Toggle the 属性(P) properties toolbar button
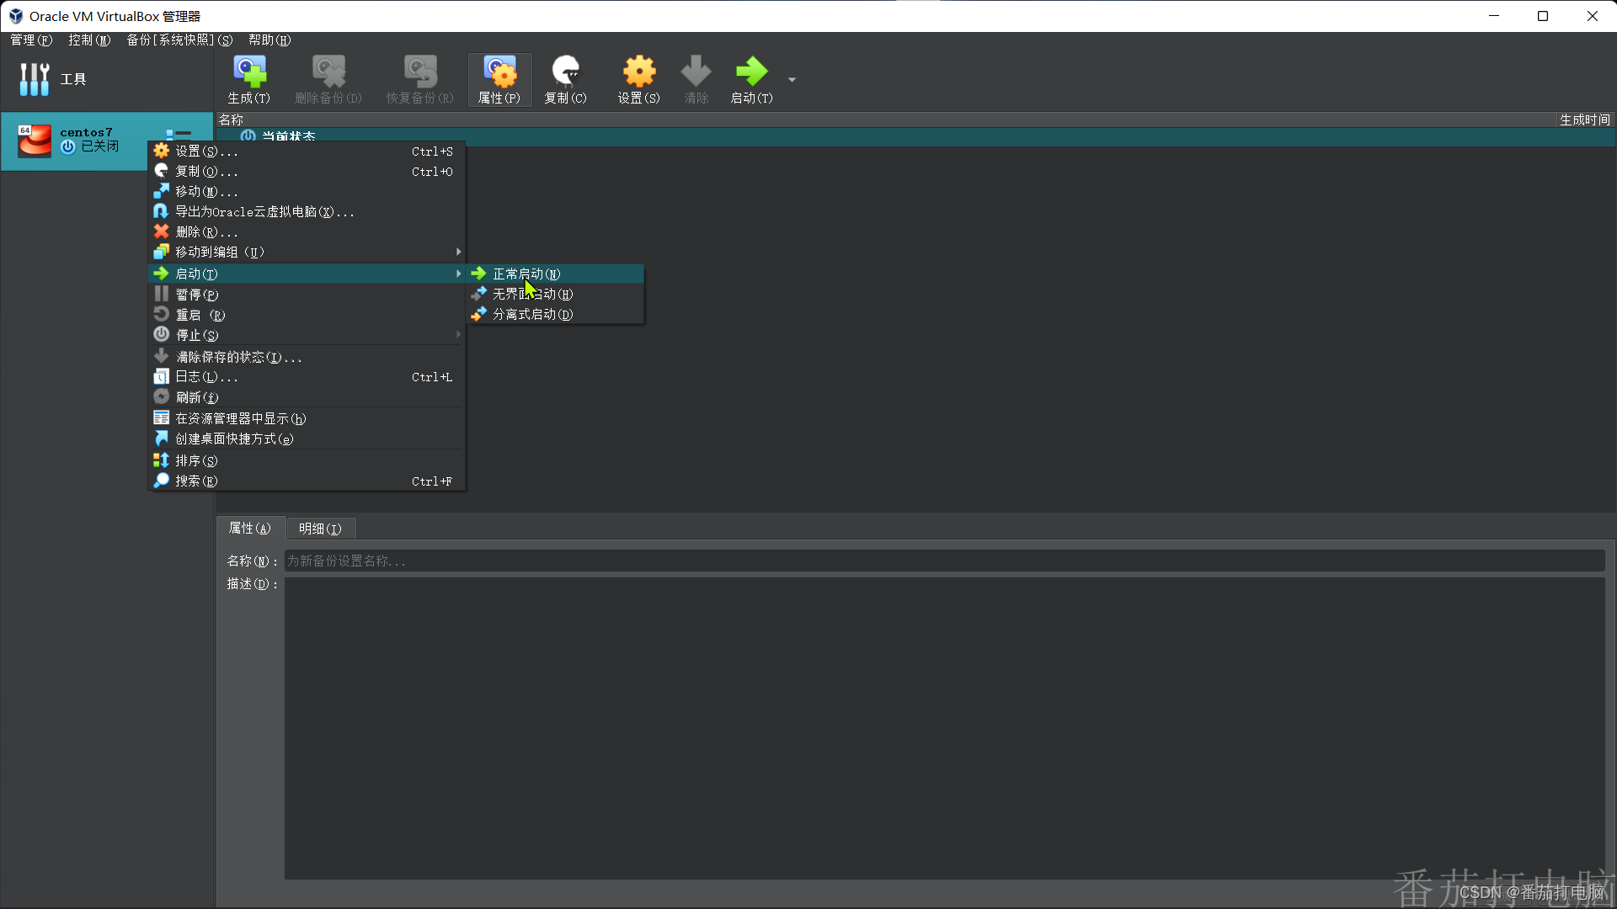The width and height of the screenshot is (1617, 909). point(499,80)
